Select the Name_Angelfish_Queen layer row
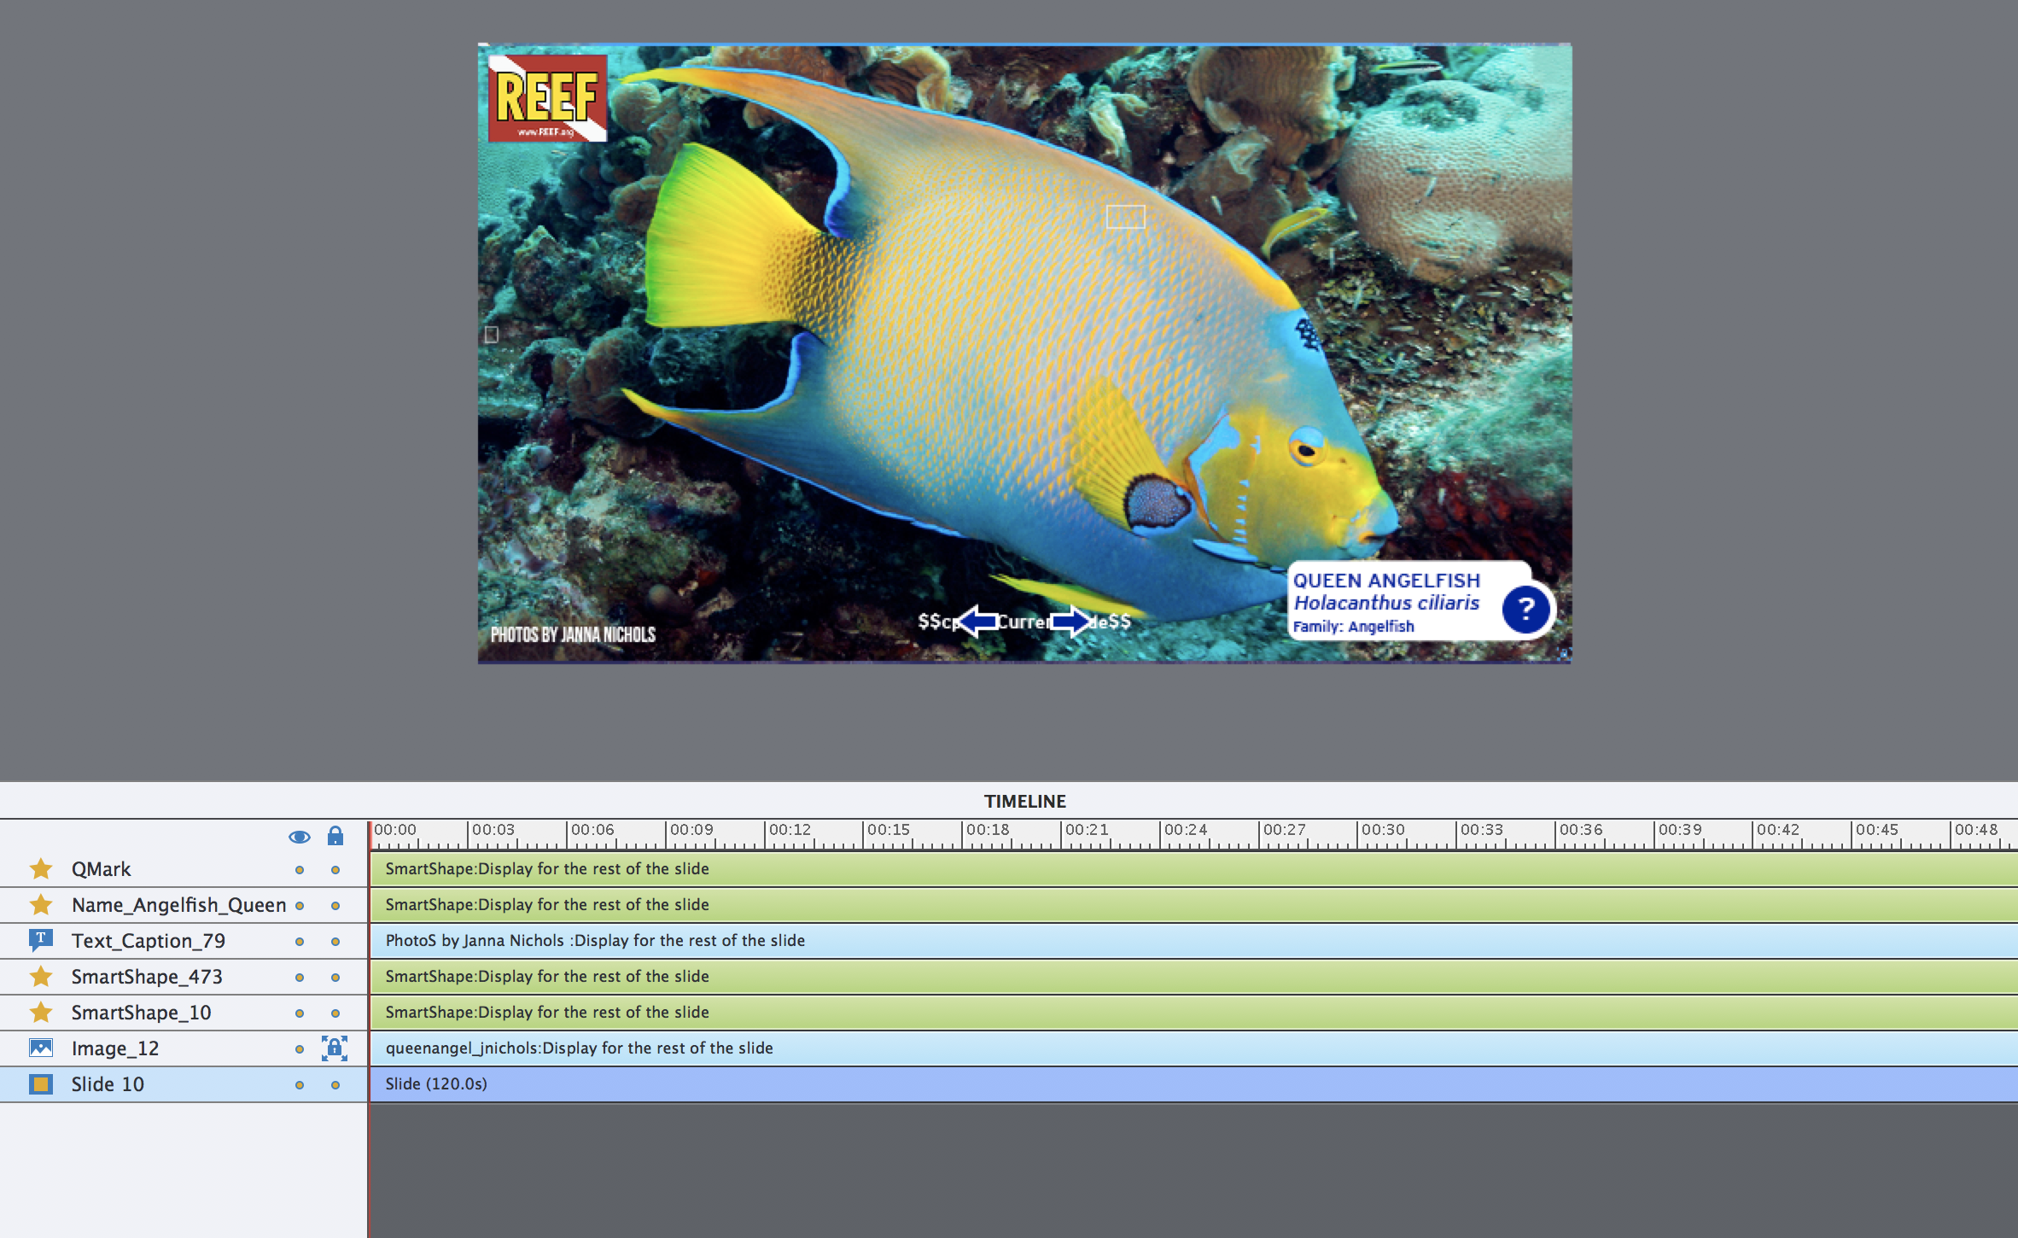This screenshot has width=2018, height=1238. tap(178, 905)
